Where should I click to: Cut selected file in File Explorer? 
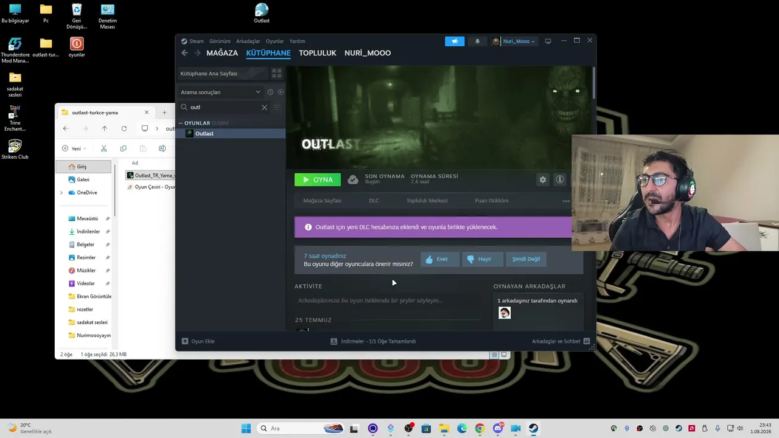[x=104, y=148]
